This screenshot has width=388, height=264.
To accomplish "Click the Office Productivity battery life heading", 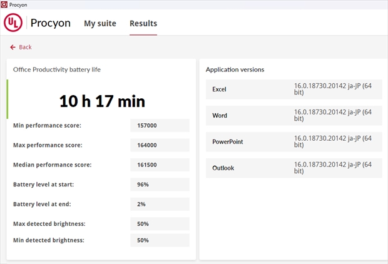I will 57,69.
